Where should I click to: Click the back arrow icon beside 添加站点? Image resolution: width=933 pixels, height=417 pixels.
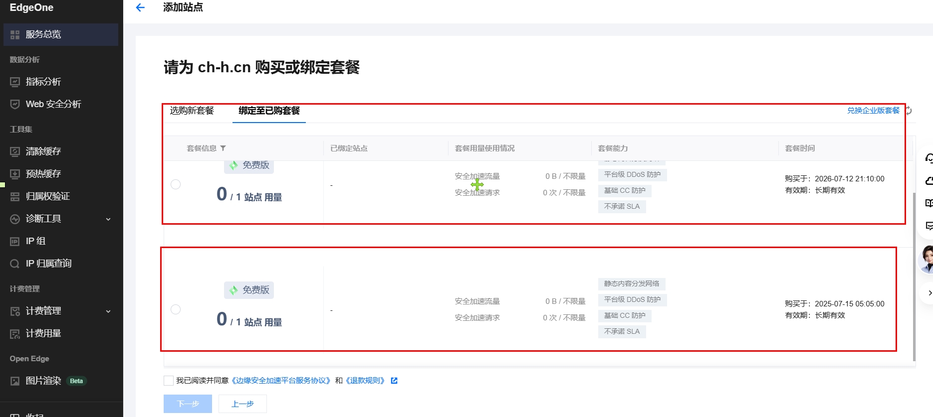point(140,7)
